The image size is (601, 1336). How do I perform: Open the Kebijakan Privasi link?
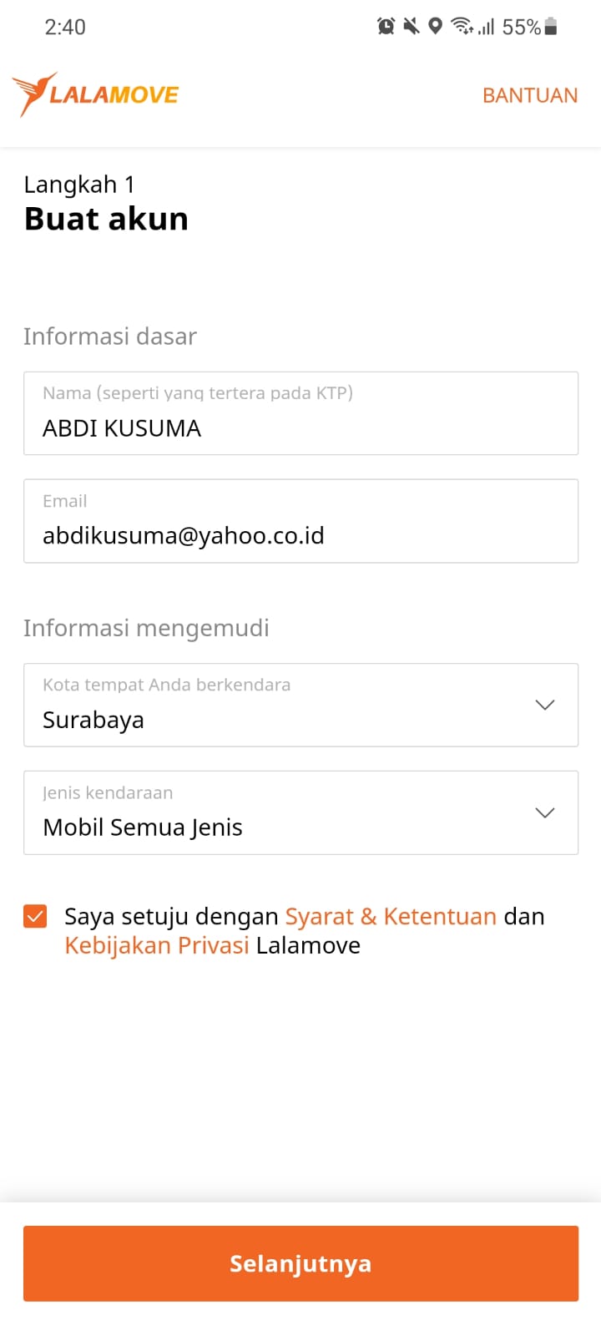pyautogui.click(x=157, y=945)
